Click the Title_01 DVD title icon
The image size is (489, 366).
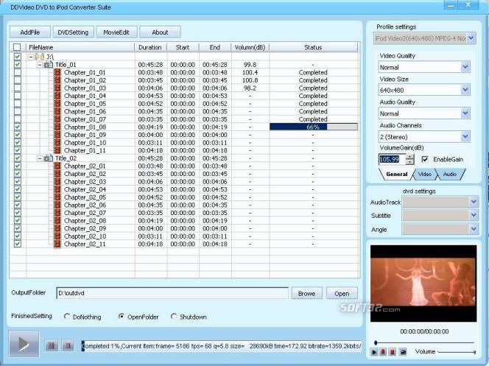pos(49,65)
